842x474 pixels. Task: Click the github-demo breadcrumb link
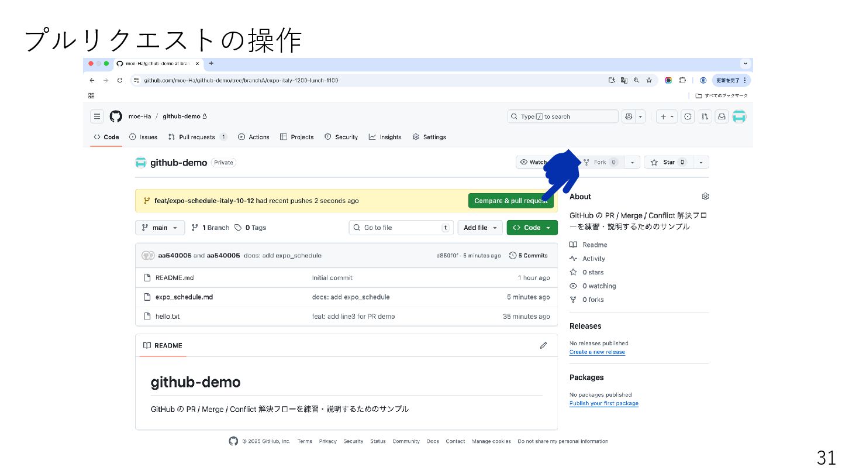[181, 116]
